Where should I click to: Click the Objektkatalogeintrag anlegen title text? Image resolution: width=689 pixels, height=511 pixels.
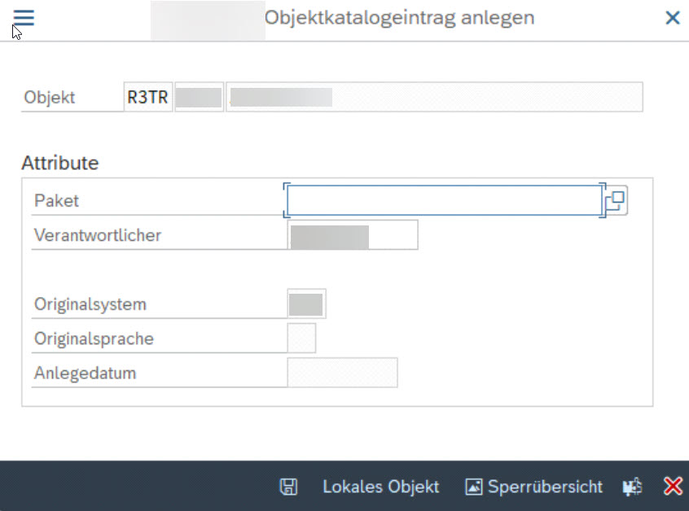coord(399,18)
